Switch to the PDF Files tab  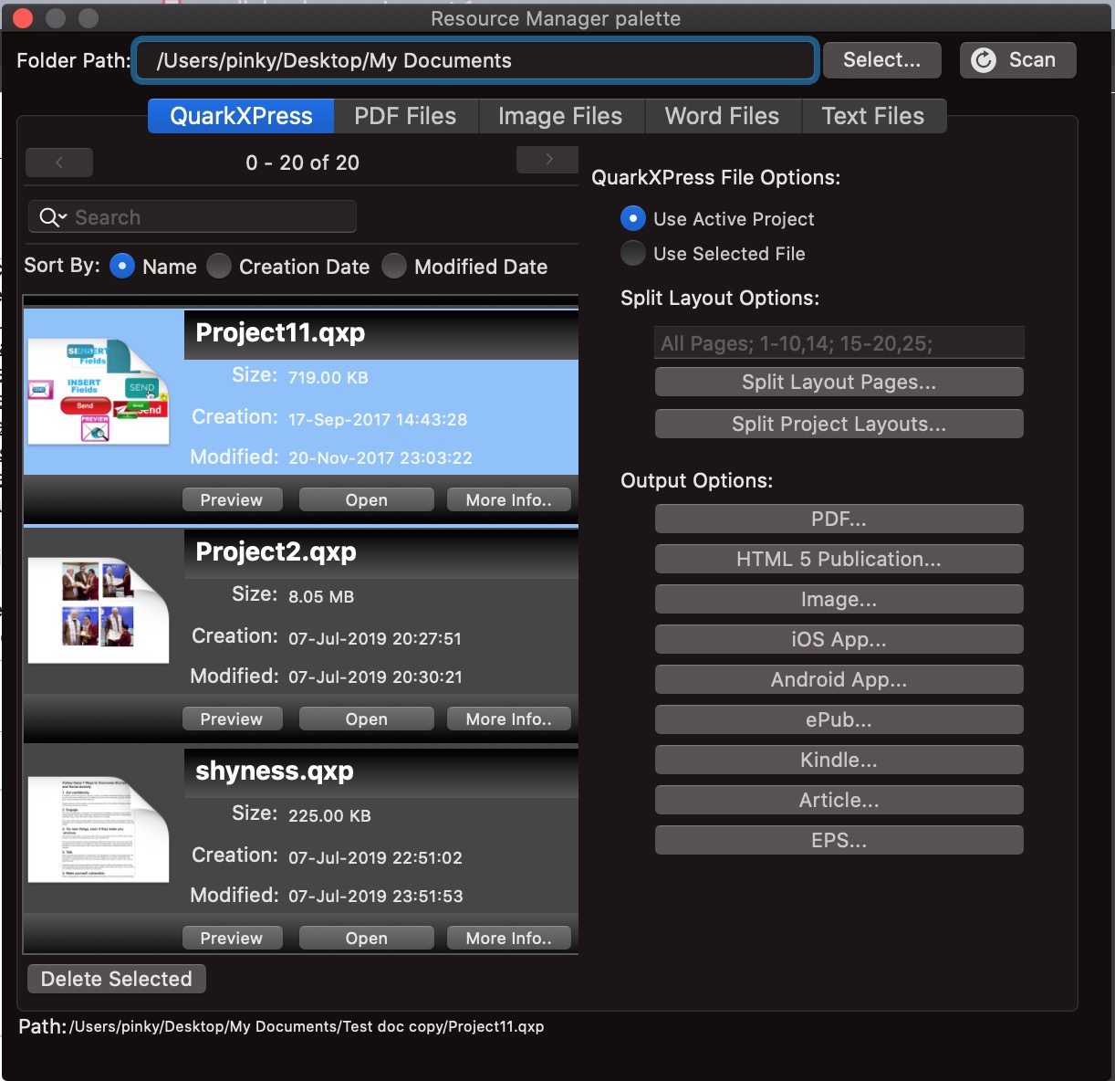click(x=405, y=116)
